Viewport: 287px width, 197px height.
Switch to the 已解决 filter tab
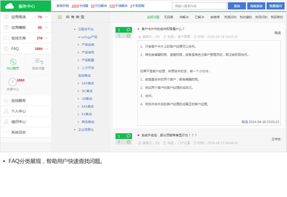[x=200, y=17]
